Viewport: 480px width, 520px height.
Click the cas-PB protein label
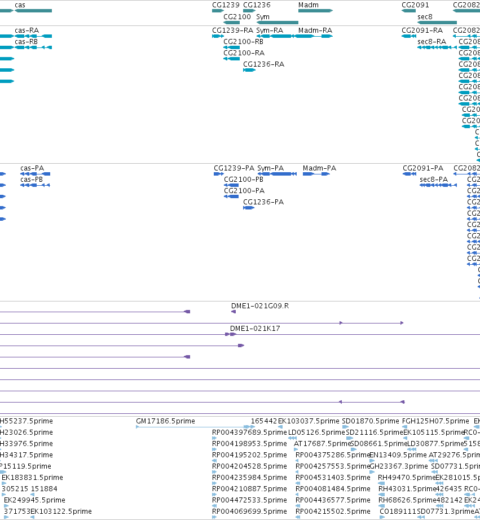pos(32,180)
